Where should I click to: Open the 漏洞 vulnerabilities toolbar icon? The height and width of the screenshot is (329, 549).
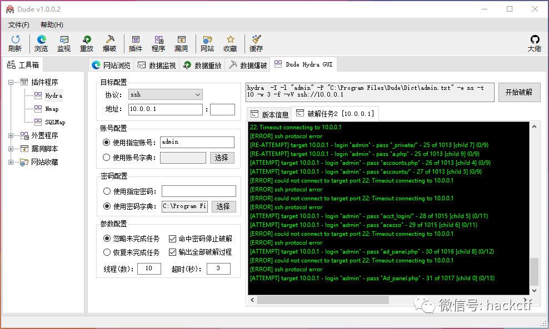[x=181, y=44]
